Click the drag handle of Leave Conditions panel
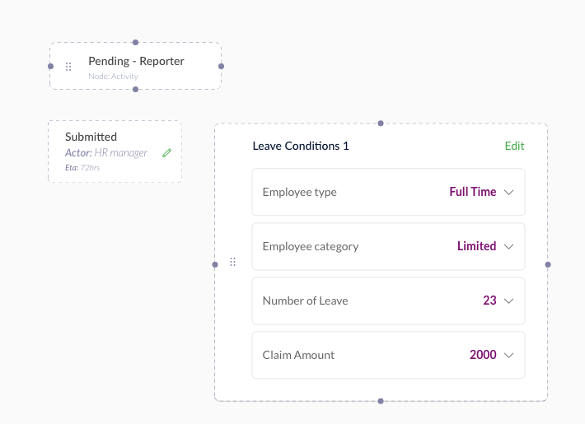 233,262
